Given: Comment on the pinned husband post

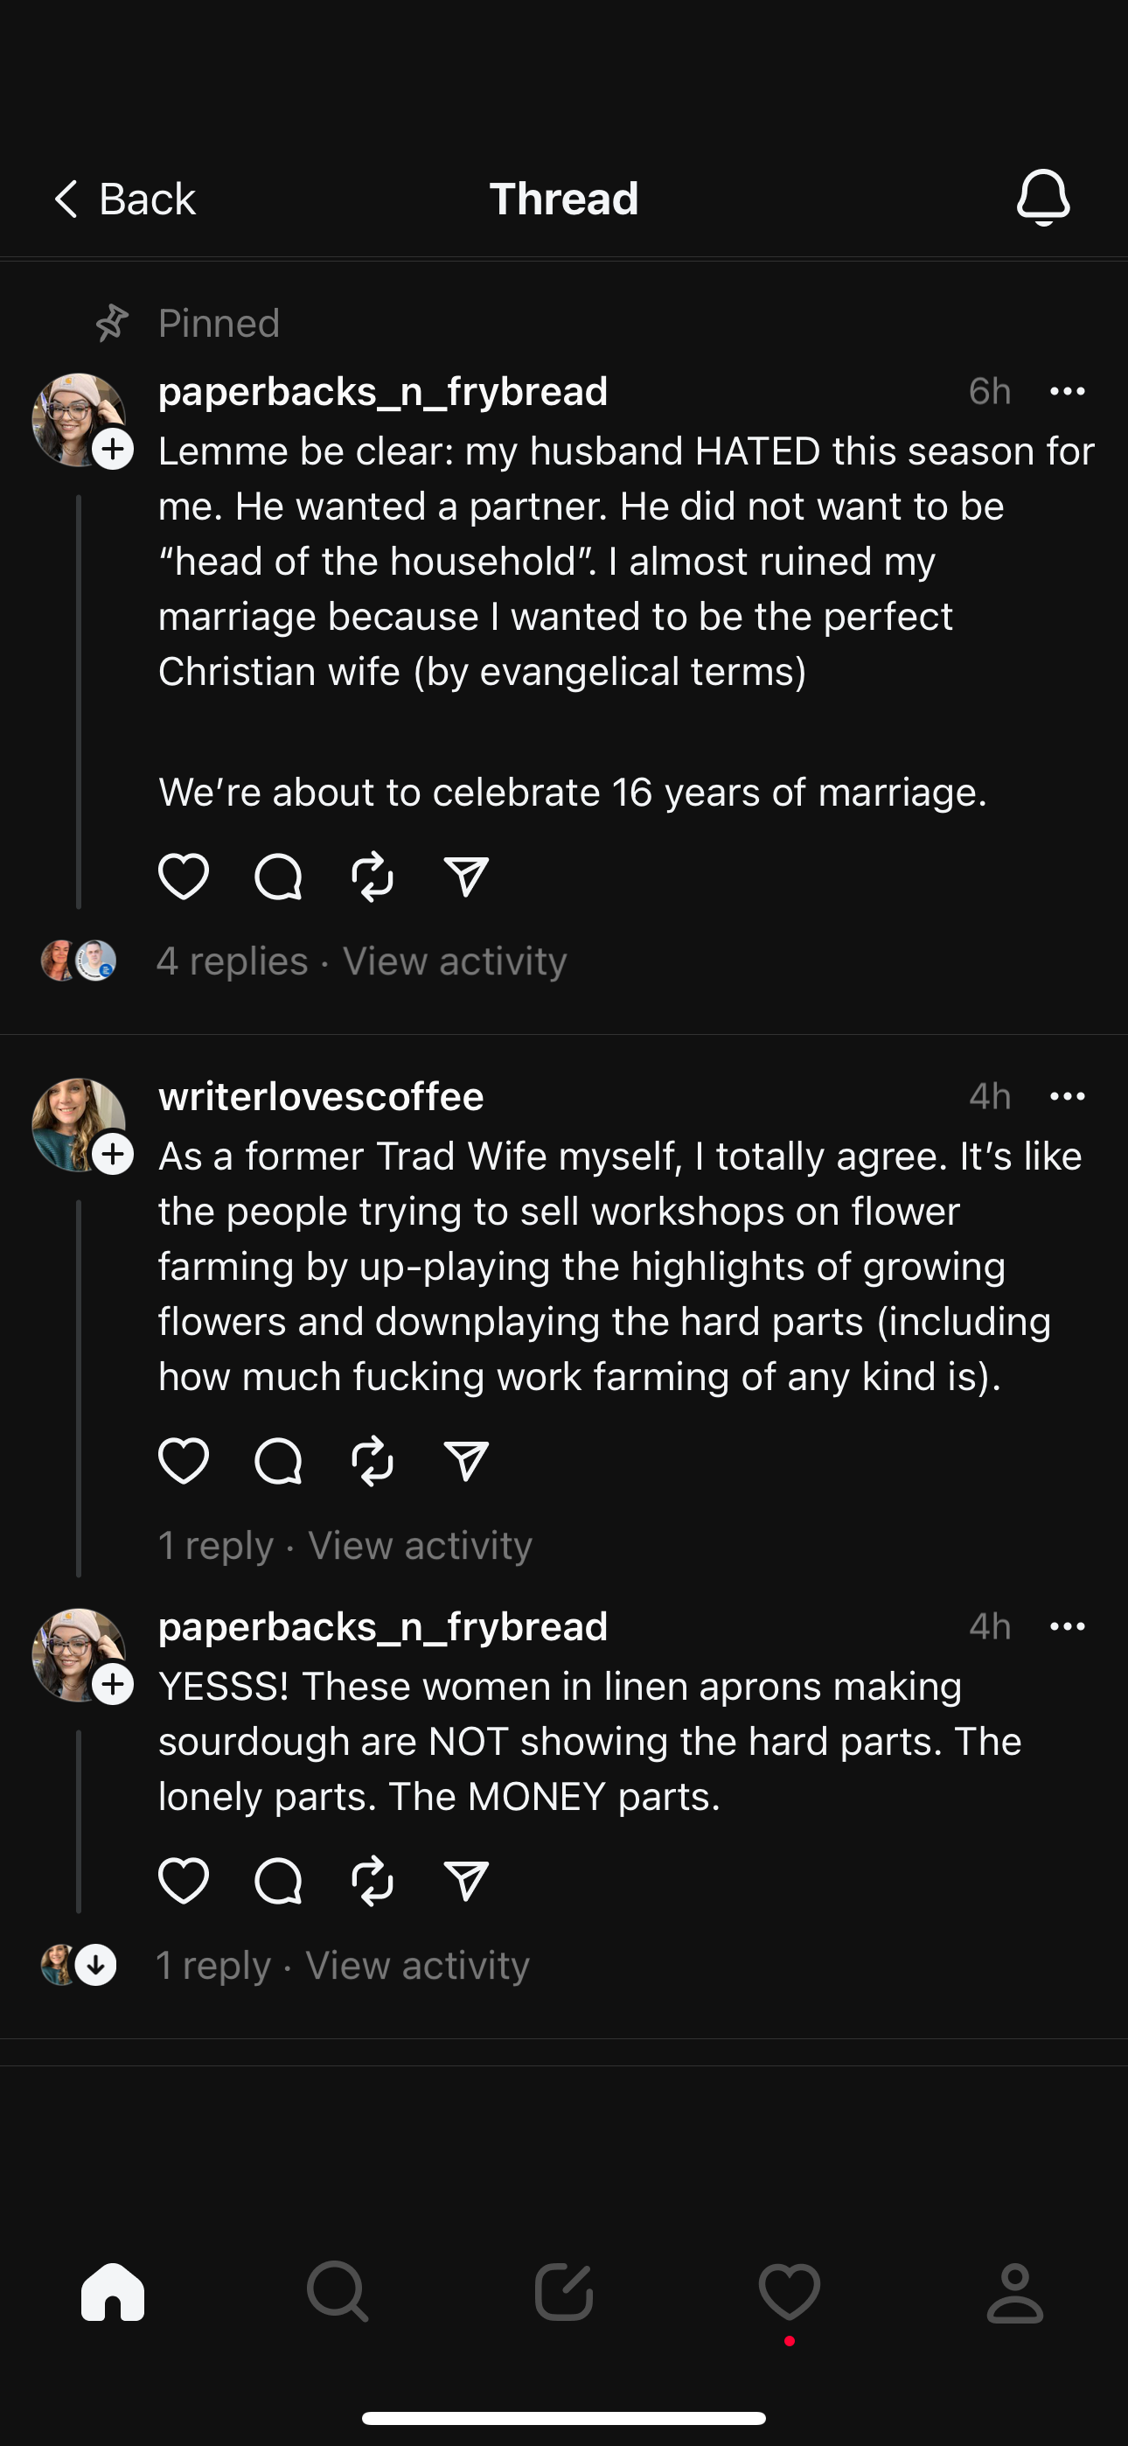Looking at the screenshot, I should click(278, 876).
